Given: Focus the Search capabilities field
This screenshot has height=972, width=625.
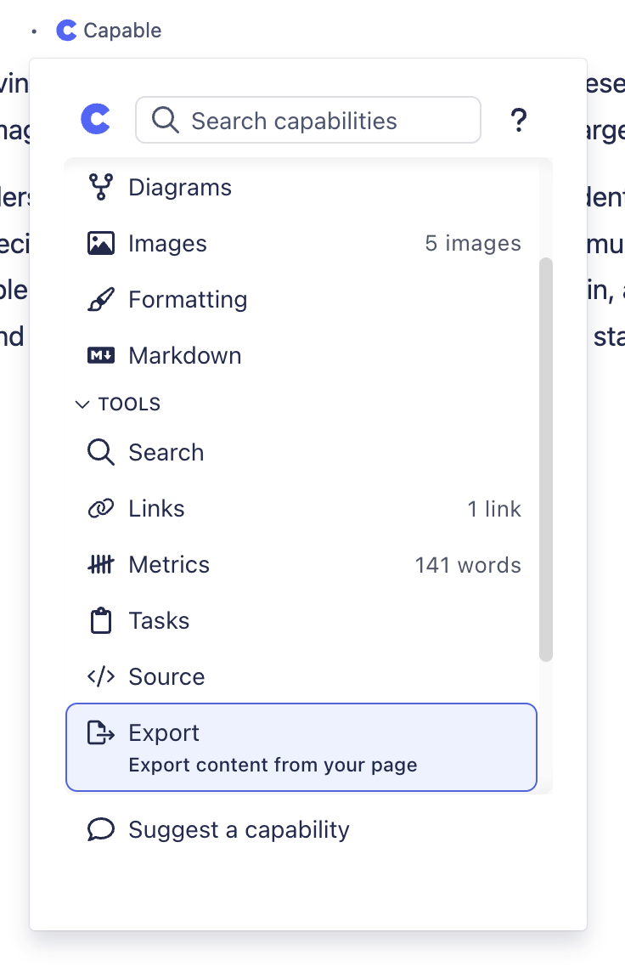Looking at the screenshot, I should (x=323, y=121).
